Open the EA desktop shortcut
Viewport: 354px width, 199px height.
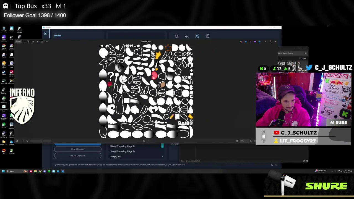4,151
